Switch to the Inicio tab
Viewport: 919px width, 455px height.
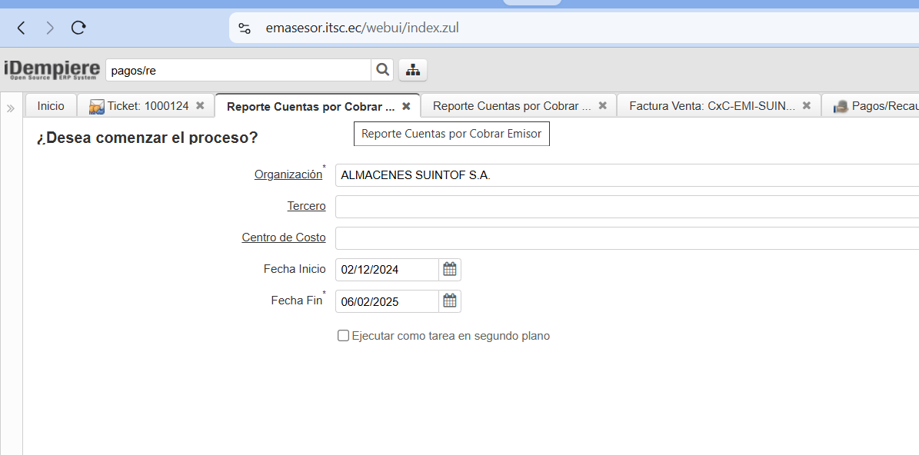pyautogui.click(x=51, y=106)
